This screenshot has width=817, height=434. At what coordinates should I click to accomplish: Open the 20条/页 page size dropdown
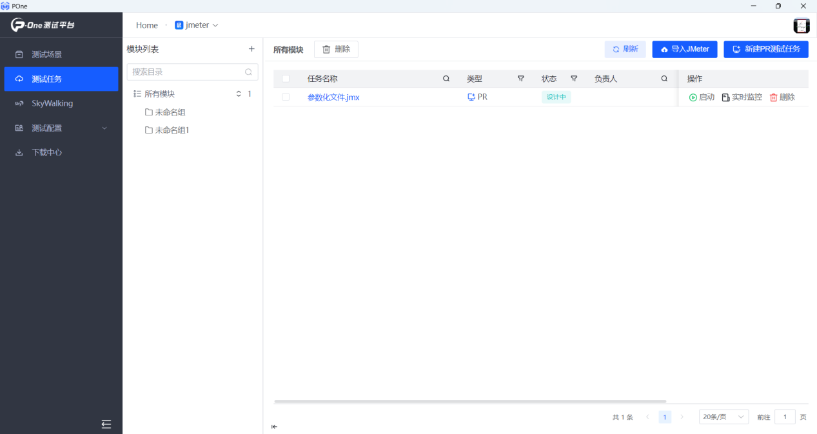point(723,417)
